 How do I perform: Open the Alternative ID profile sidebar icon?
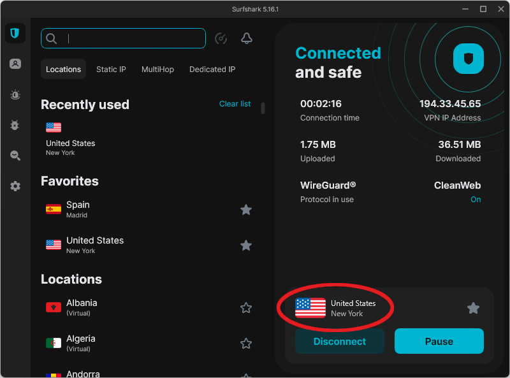tap(15, 64)
